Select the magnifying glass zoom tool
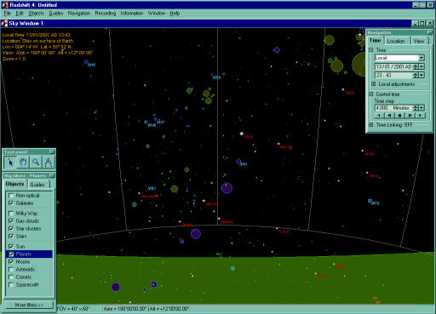 (36, 163)
